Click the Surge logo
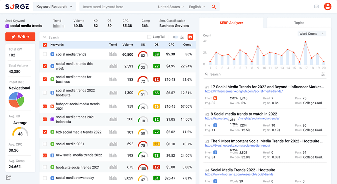The height and width of the screenshot is (184, 337). (17, 7)
